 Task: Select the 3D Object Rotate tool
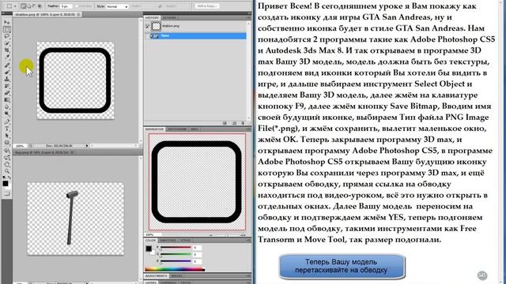[6, 151]
